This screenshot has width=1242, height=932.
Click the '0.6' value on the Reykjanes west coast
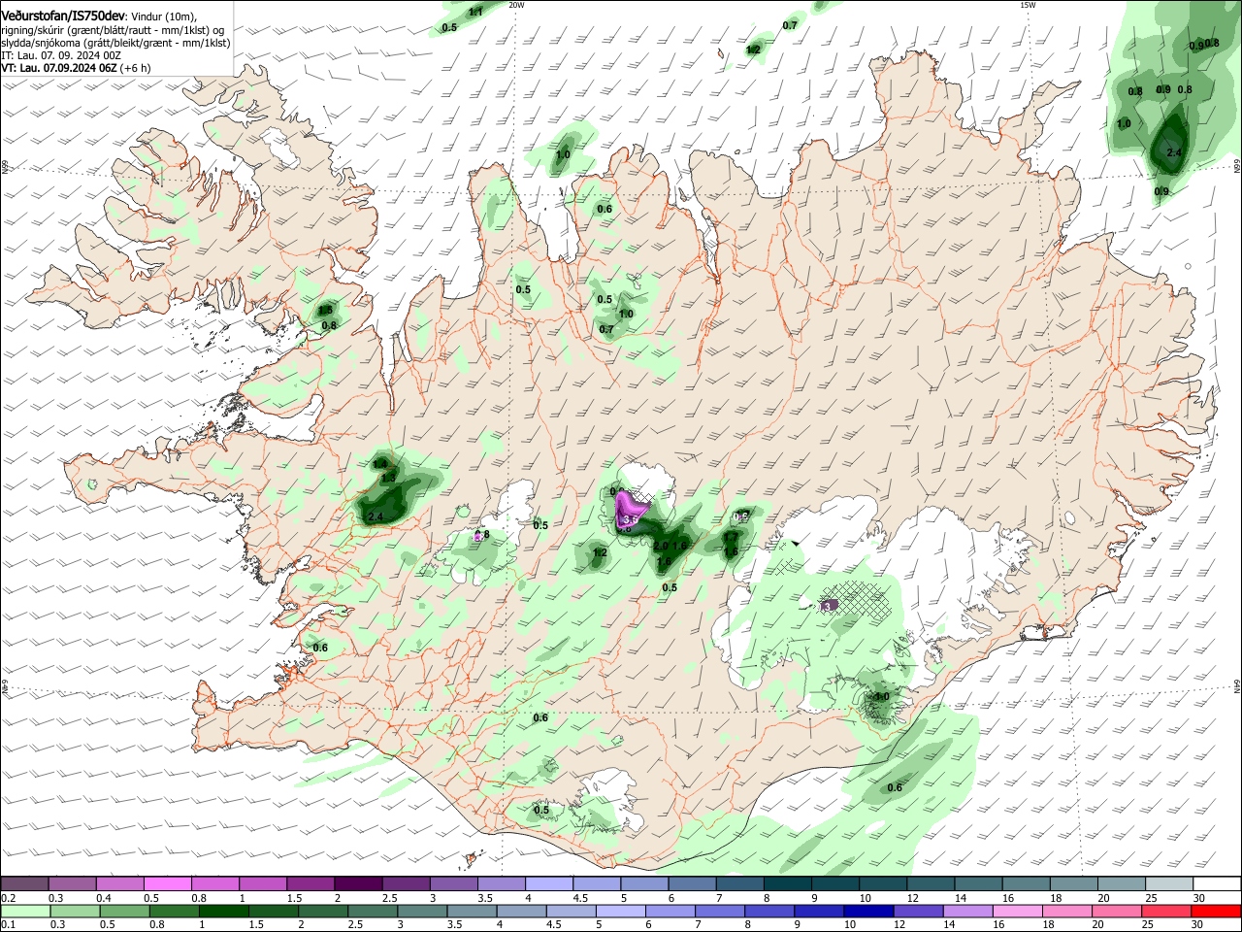pyautogui.click(x=320, y=648)
